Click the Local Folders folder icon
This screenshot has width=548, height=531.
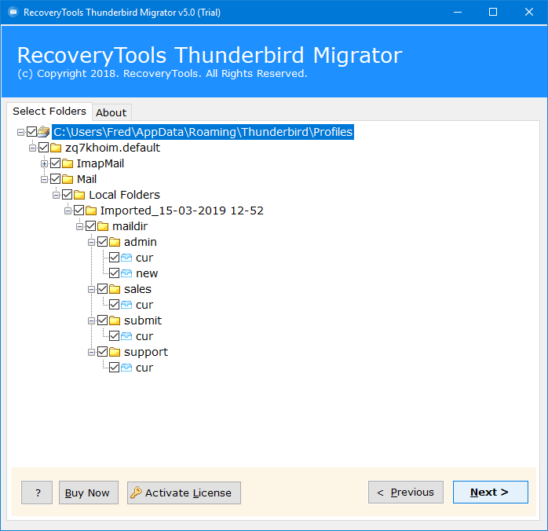pos(79,195)
